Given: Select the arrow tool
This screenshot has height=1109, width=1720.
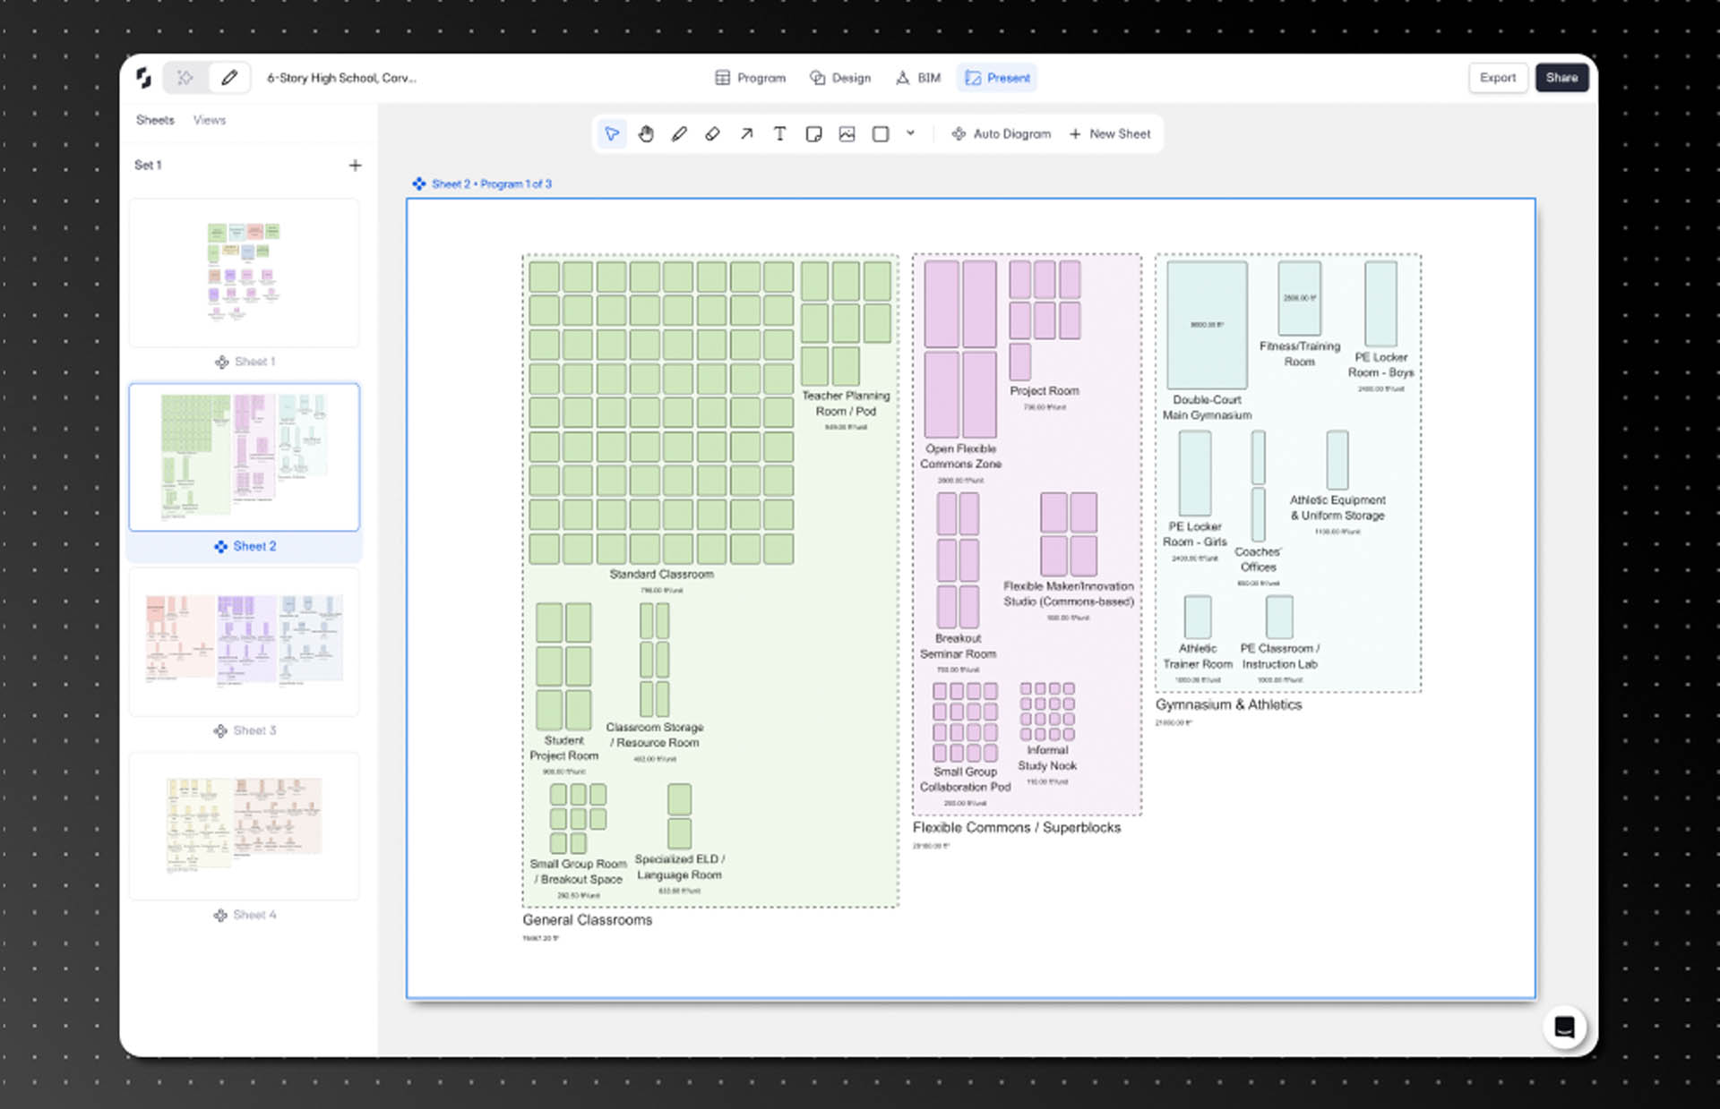Looking at the screenshot, I should [746, 134].
